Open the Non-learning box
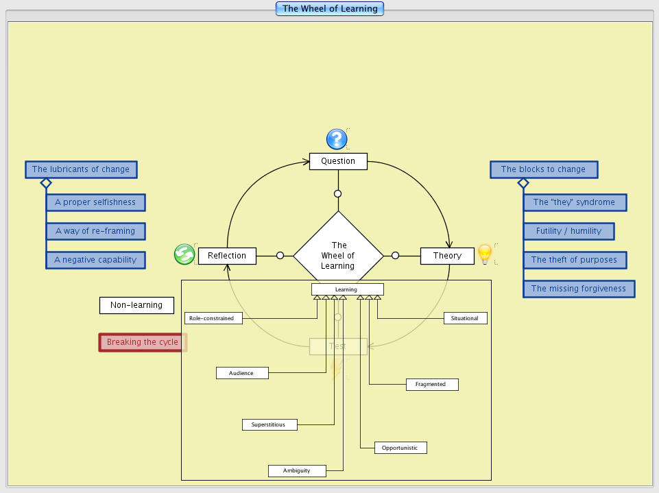This screenshot has height=493, width=659. coord(136,305)
